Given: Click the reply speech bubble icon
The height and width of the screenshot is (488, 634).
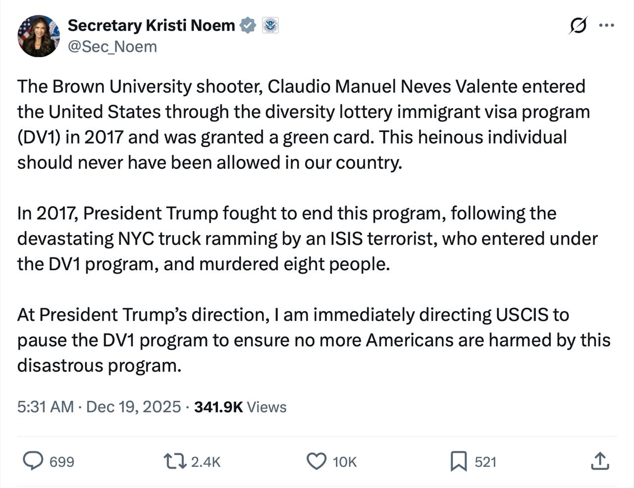Looking at the screenshot, I should click(33, 461).
